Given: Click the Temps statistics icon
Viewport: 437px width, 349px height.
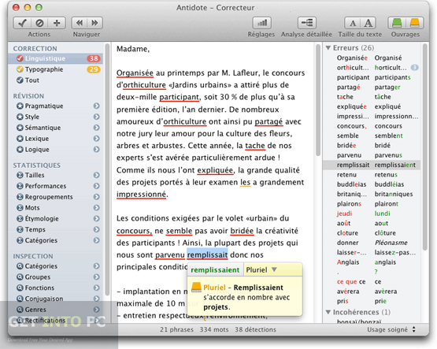Looking at the screenshot, I should 20,229.
